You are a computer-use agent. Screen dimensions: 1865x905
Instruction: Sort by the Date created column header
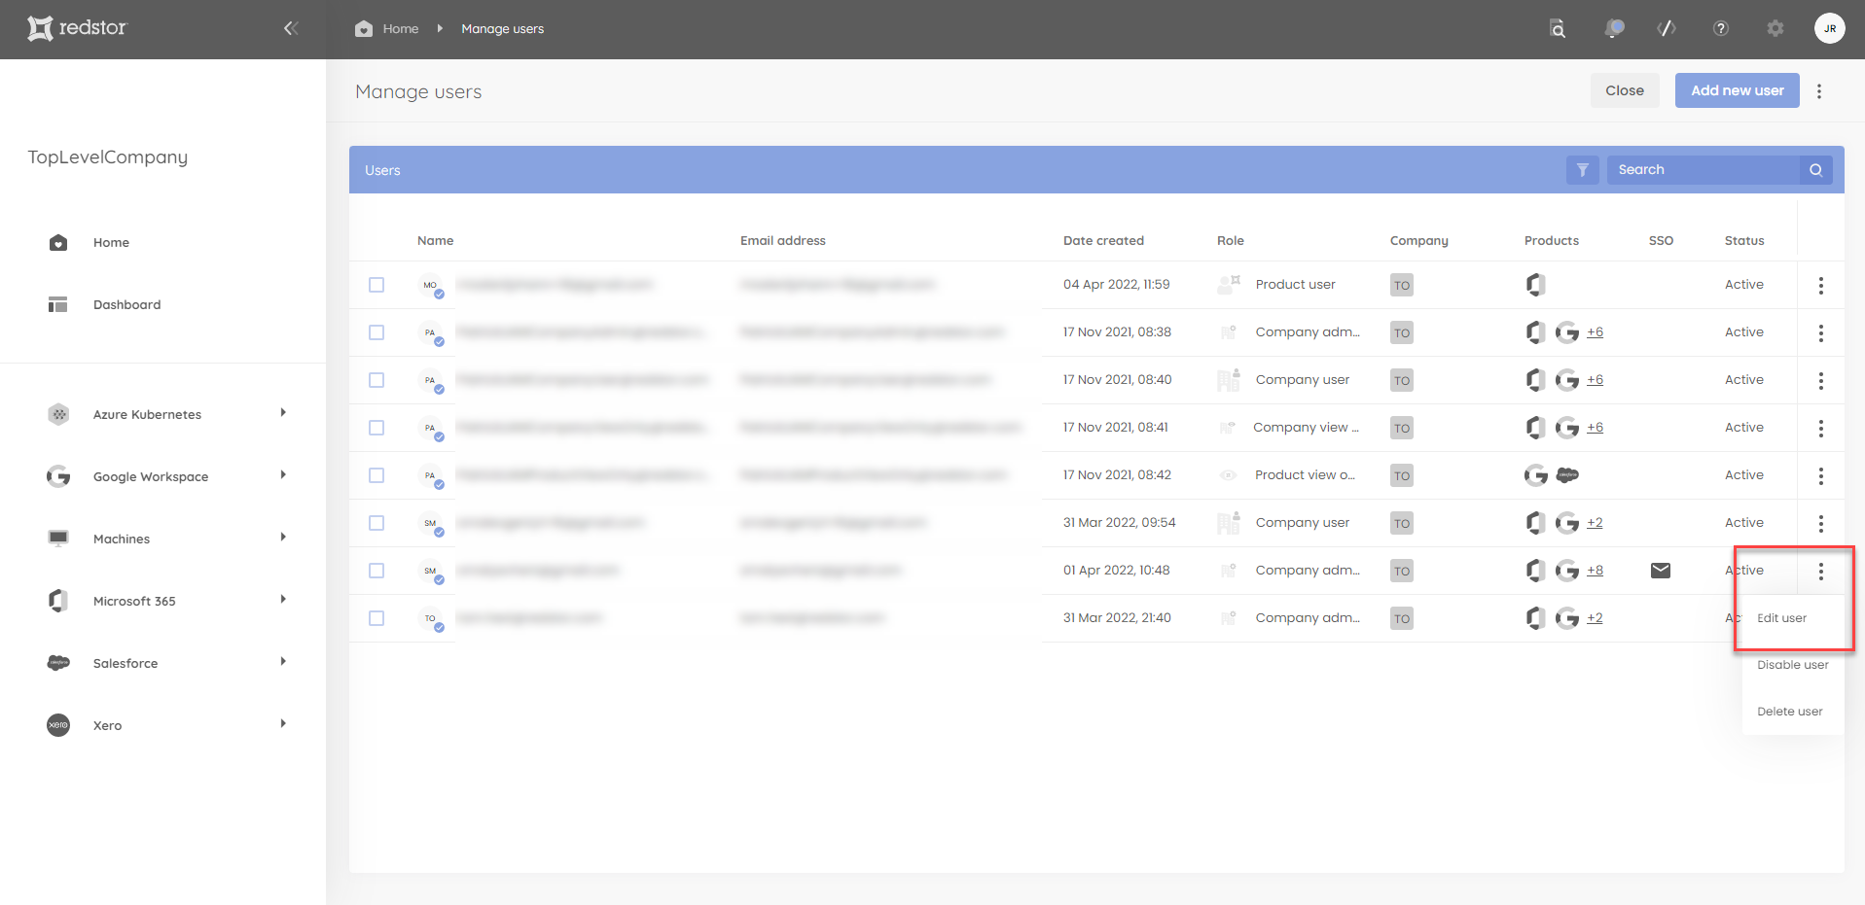point(1103,241)
